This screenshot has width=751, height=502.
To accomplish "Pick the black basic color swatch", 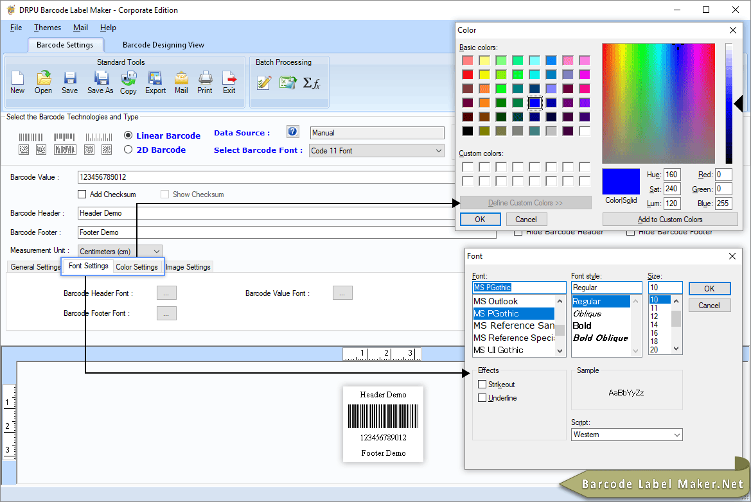I will coord(468,131).
